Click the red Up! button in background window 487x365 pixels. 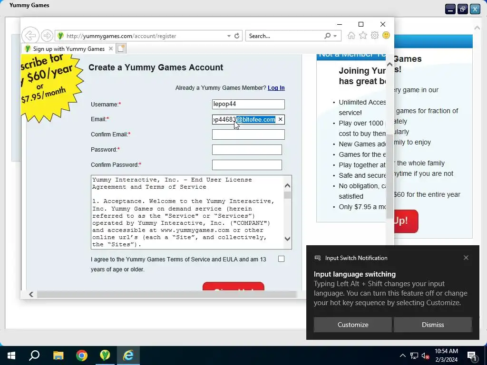pyautogui.click(x=406, y=221)
